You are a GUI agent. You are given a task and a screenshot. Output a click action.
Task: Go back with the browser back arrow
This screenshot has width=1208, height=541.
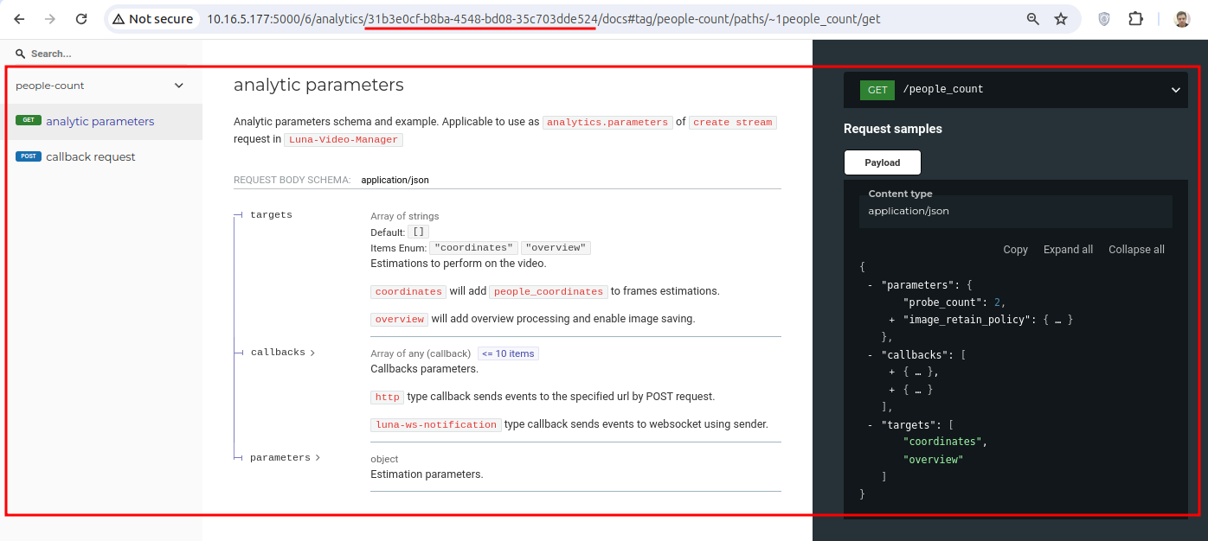[20, 19]
